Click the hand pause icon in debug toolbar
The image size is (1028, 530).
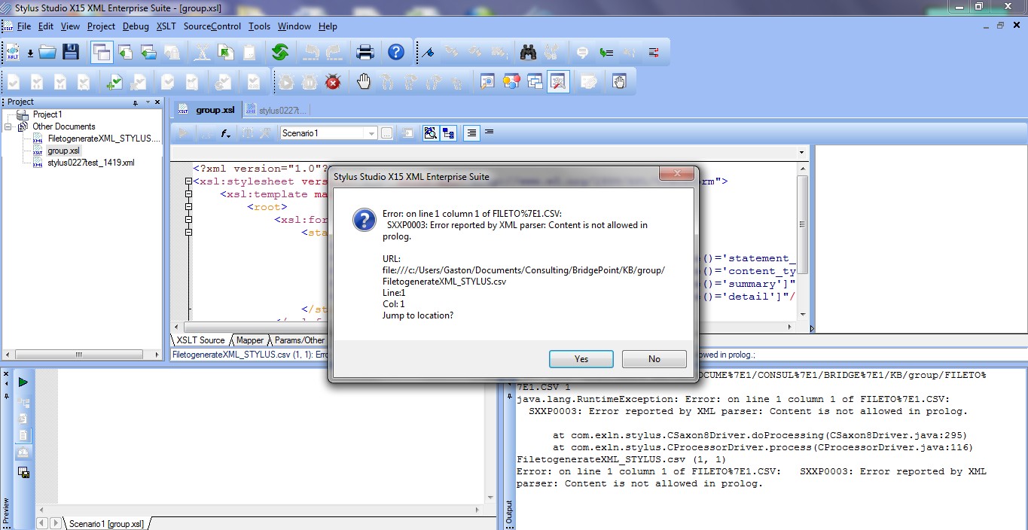tap(364, 81)
